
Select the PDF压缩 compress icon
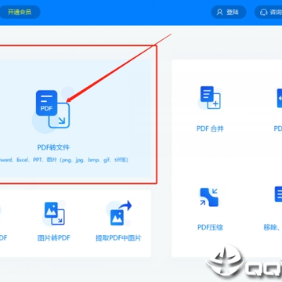coord(209,197)
